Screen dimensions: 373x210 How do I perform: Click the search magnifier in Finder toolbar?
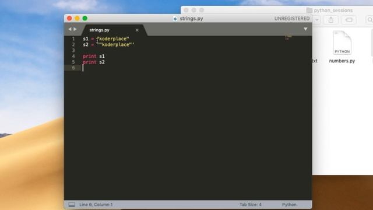click(x=370, y=20)
